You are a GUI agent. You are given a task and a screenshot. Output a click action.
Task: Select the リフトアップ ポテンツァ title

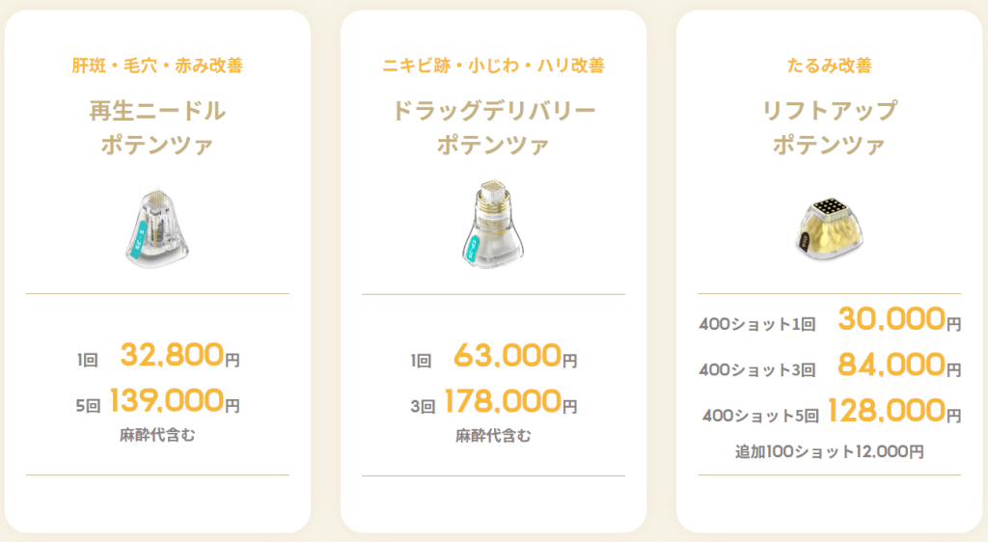829,128
